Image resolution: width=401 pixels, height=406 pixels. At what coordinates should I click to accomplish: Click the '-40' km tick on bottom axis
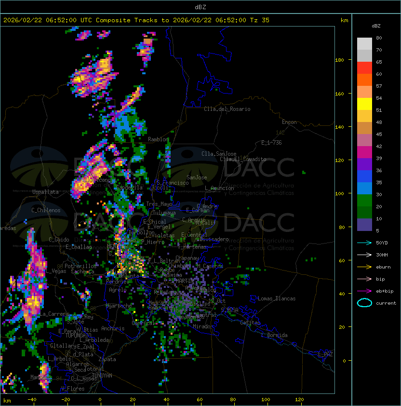[x=32, y=400]
